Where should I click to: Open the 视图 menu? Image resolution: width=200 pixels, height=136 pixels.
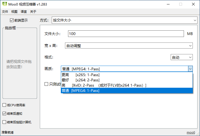point(14,12)
